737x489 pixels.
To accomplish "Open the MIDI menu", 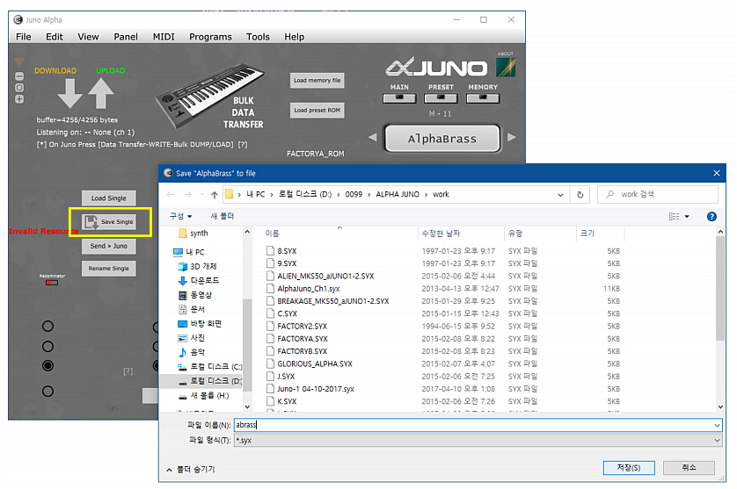I will click(x=164, y=37).
